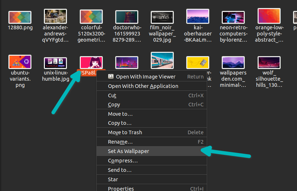Choose Copy to… menu entry
The height and width of the screenshot is (191, 297).
(x=152, y=123)
